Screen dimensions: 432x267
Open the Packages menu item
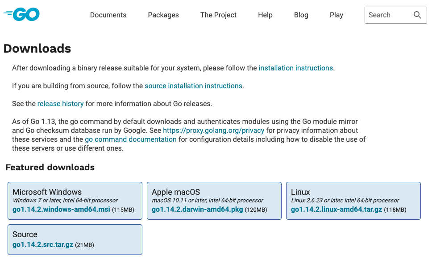163,15
